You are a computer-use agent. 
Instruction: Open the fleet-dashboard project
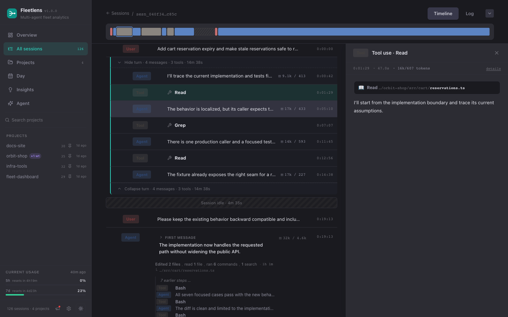click(22, 177)
